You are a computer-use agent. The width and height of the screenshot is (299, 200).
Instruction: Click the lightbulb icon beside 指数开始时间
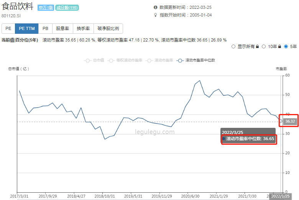pos(156,15)
